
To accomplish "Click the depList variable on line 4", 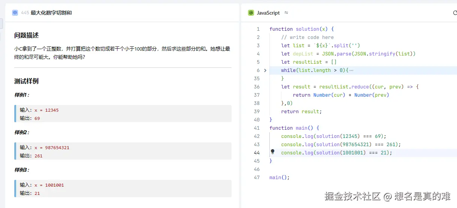I will (303, 54).
